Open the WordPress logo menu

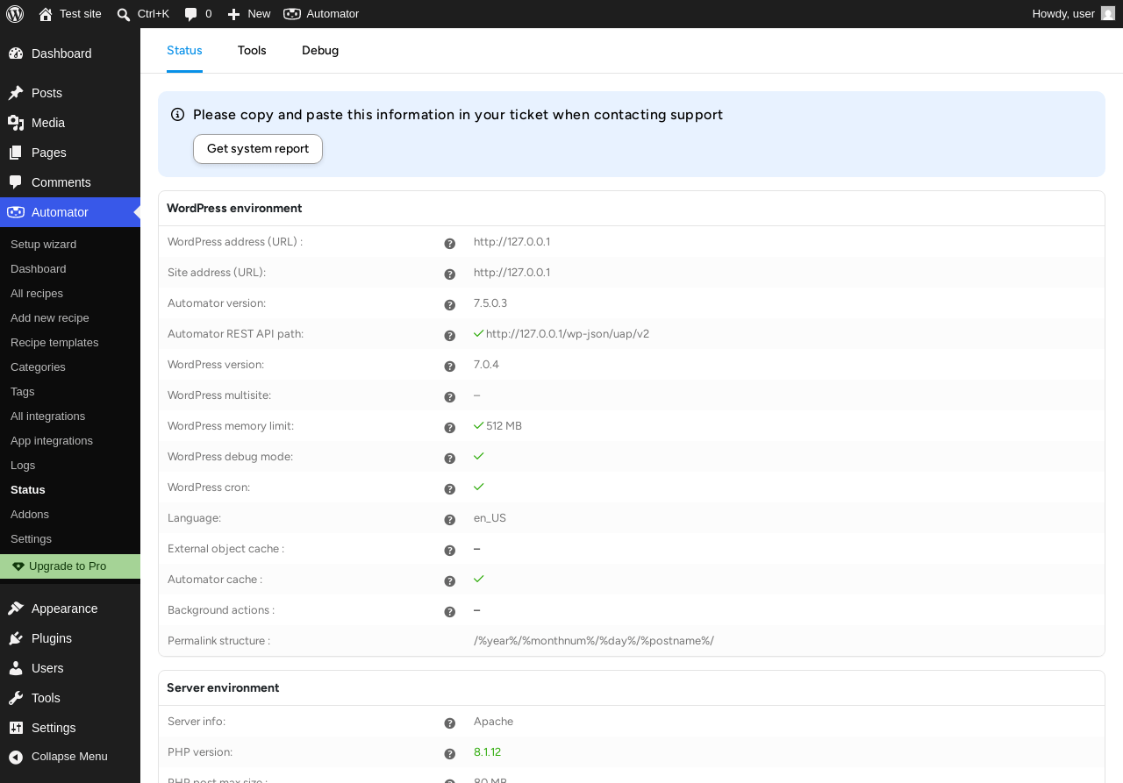15,13
